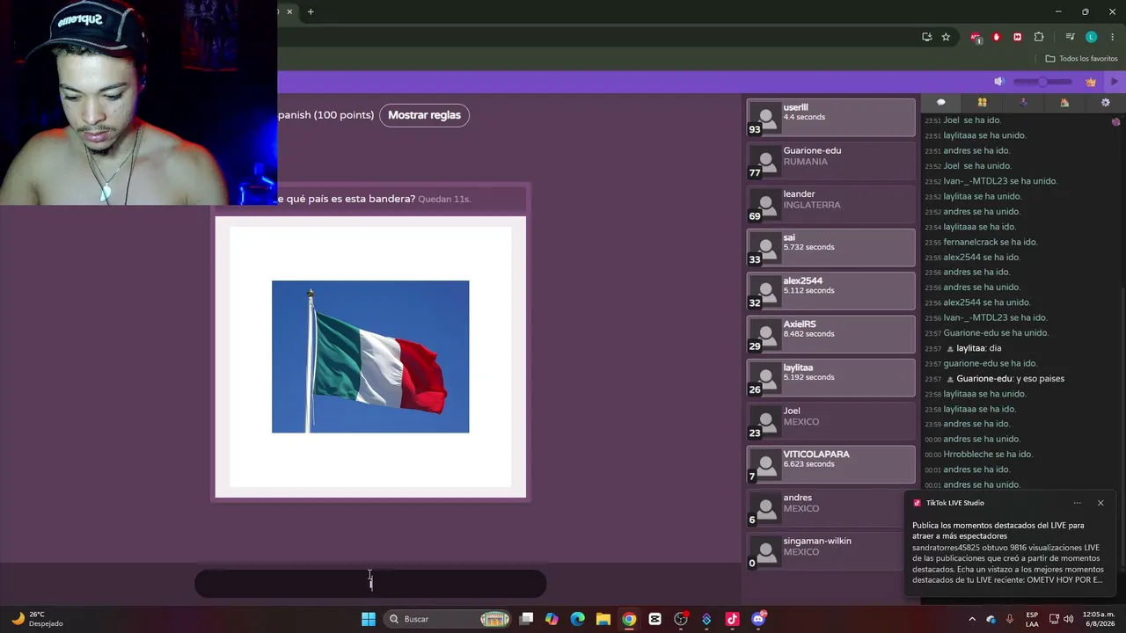Click the crown icon in purple bar

click(1091, 82)
